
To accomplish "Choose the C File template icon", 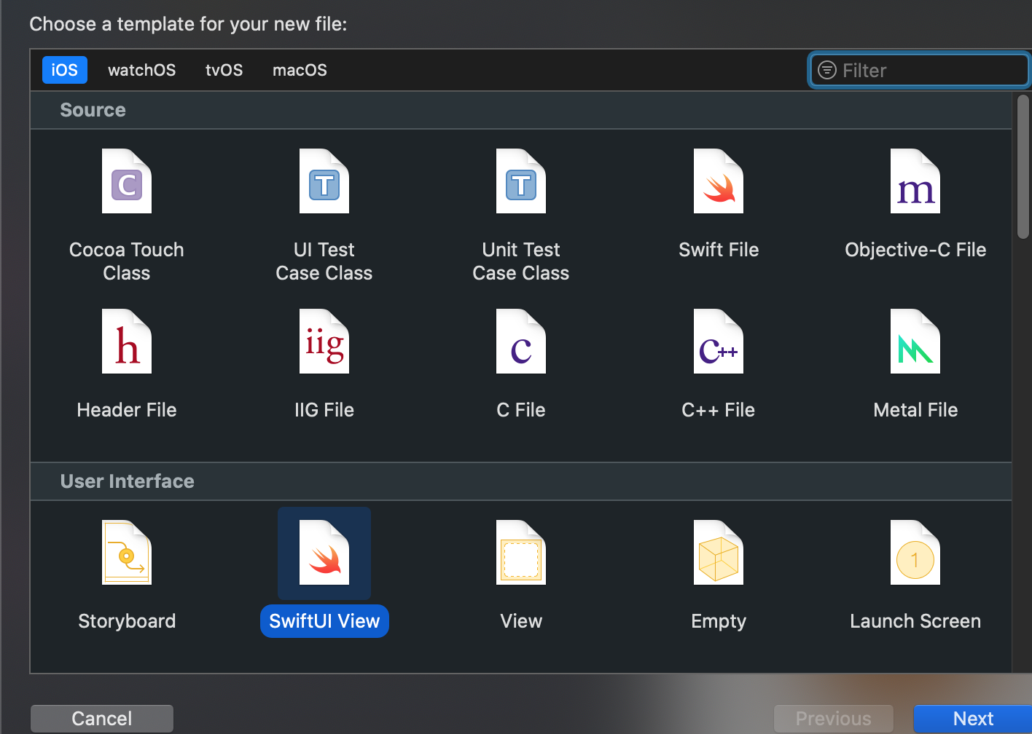I will click(521, 342).
